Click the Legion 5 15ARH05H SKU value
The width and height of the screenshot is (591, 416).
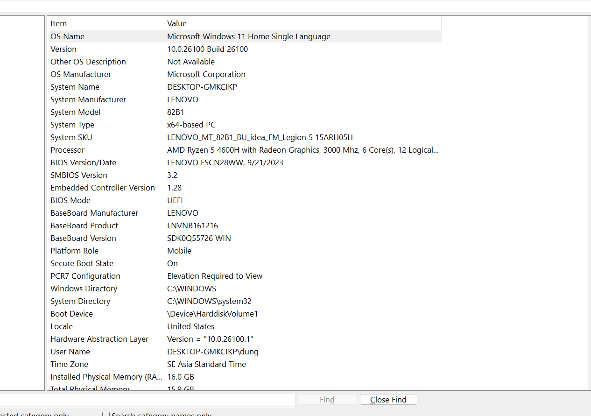tap(260, 137)
